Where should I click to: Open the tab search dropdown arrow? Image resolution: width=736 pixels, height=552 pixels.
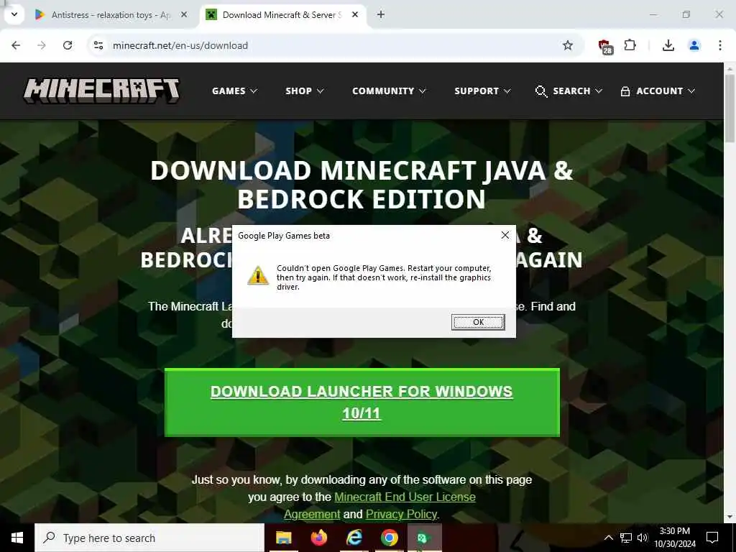14,14
